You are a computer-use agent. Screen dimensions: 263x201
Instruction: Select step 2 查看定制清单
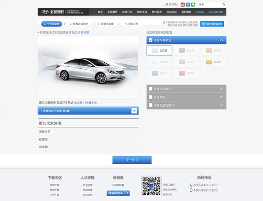click(x=79, y=24)
